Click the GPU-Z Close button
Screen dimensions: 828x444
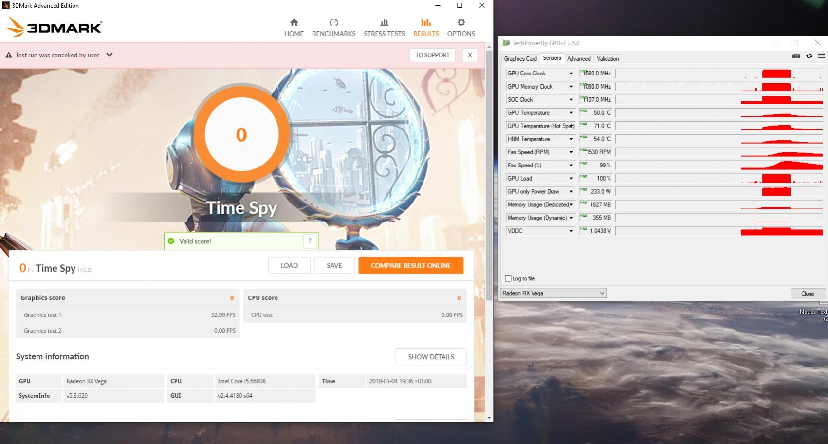pyautogui.click(x=808, y=293)
